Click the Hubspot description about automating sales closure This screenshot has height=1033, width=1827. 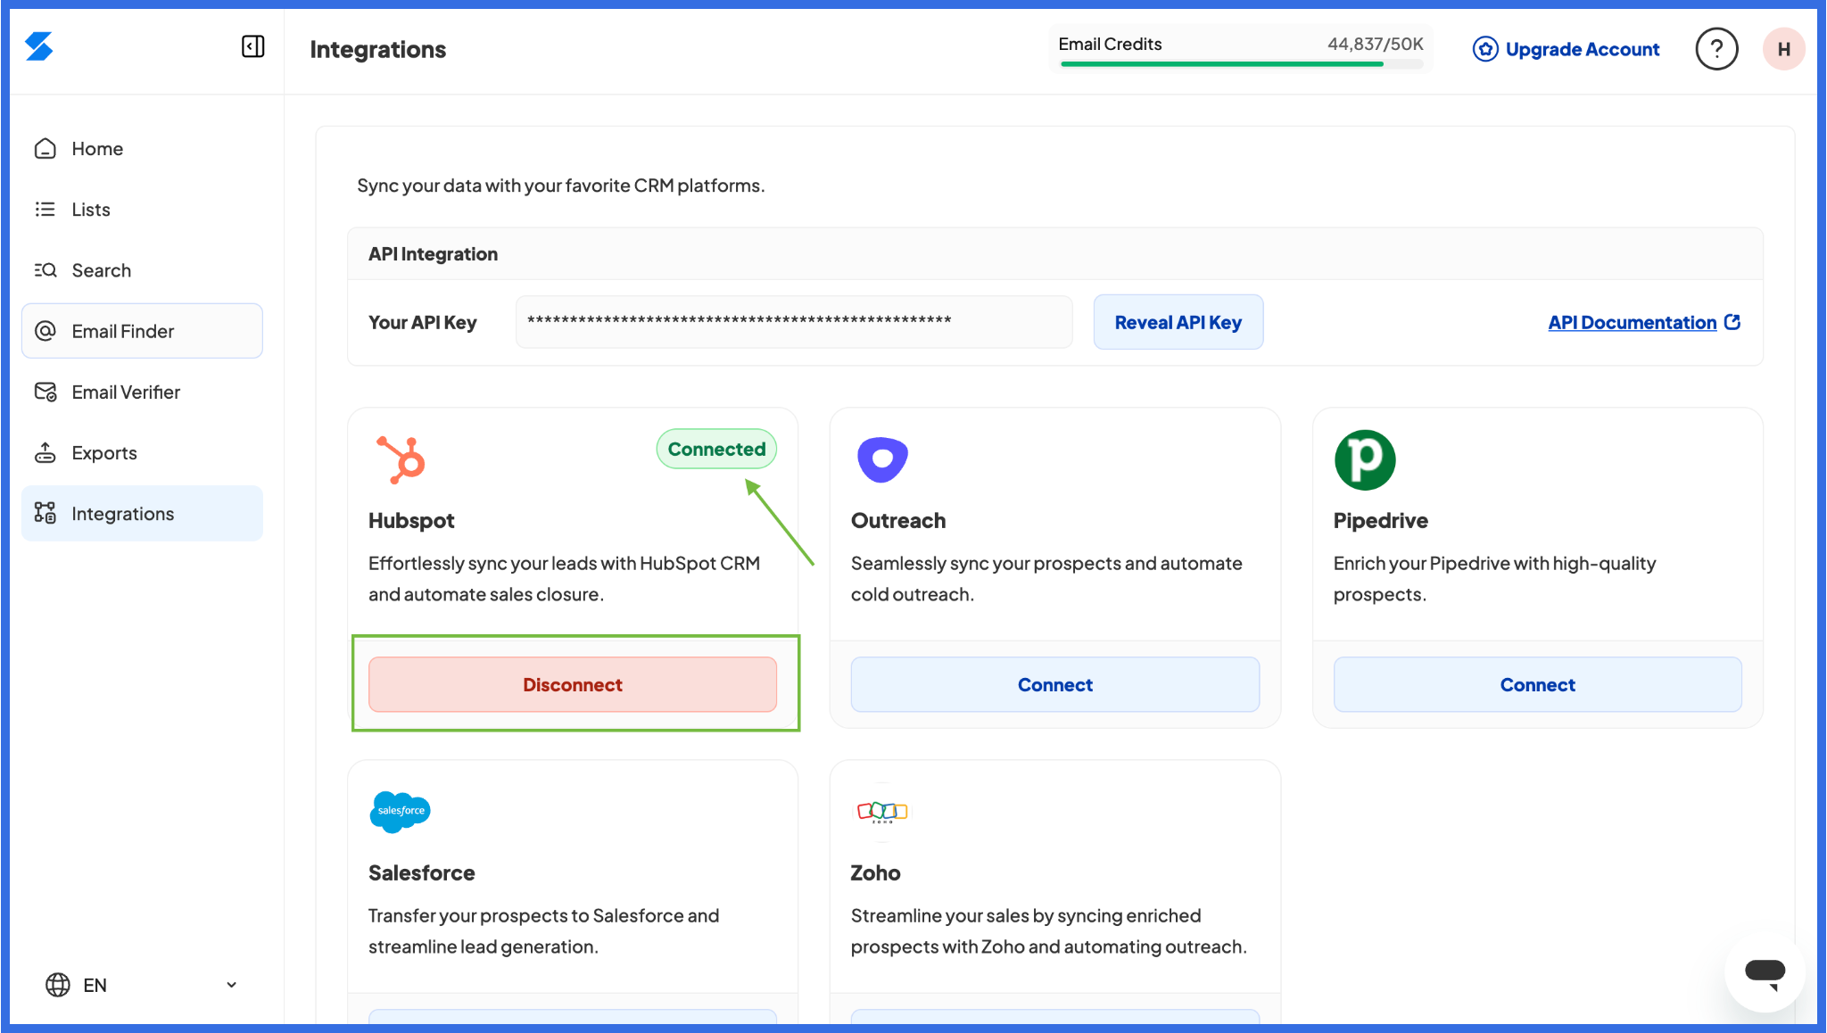click(564, 579)
